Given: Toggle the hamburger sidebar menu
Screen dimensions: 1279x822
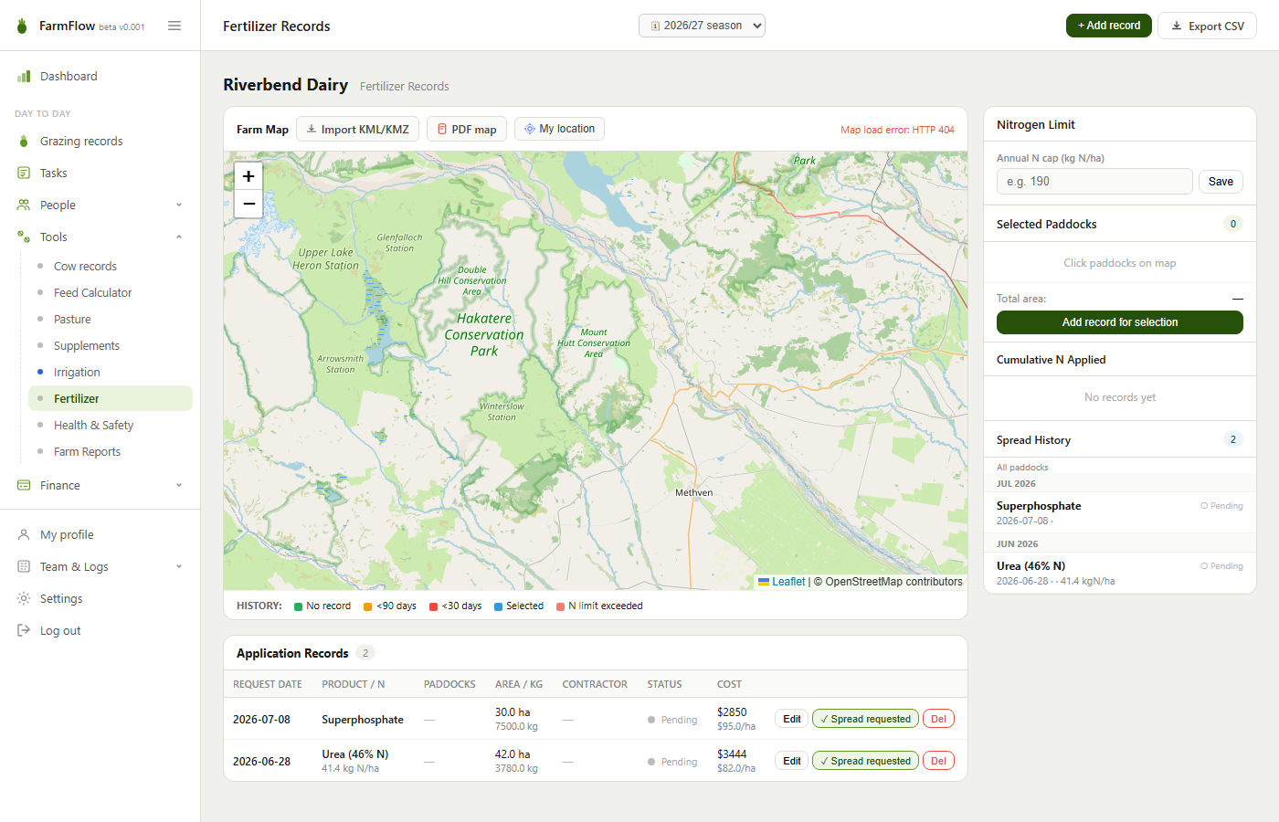Looking at the screenshot, I should [x=174, y=26].
